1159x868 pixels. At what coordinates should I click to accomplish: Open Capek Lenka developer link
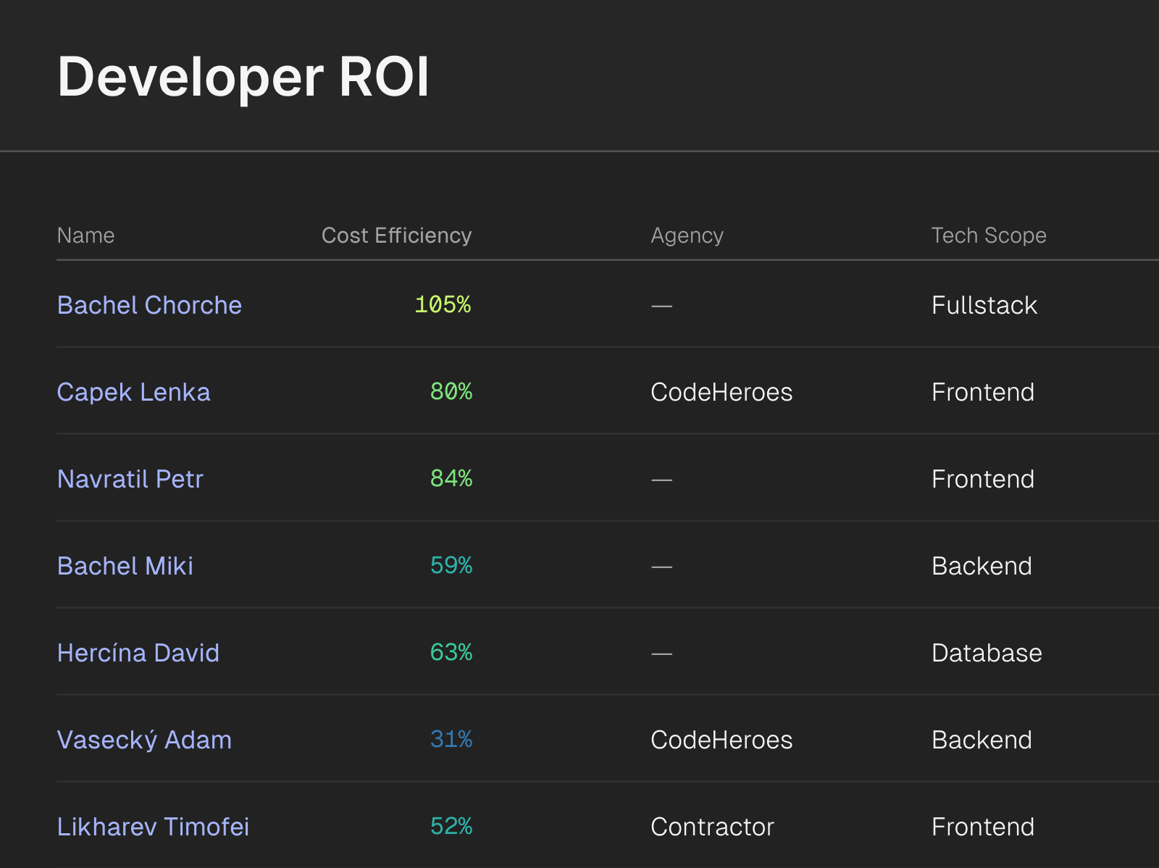click(x=133, y=392)
